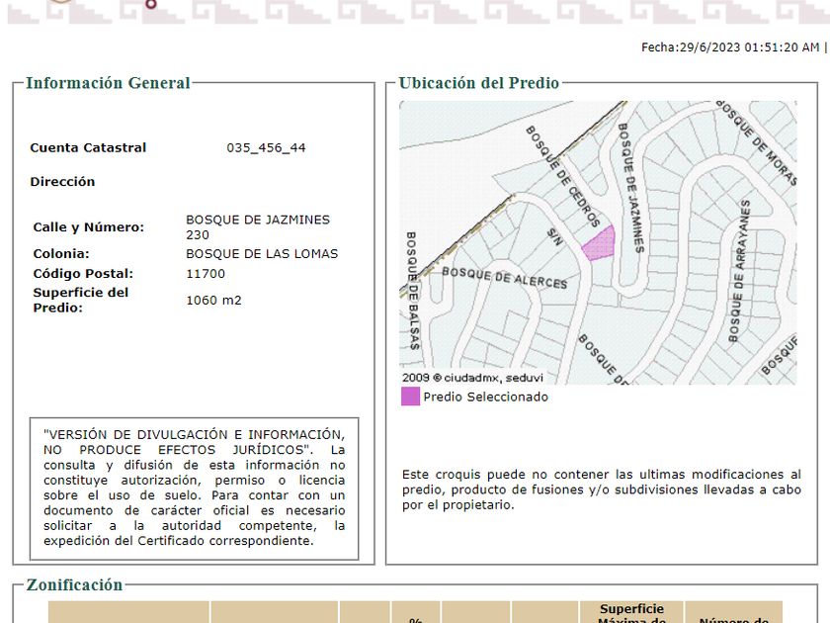
Task: Click the colonia value BOSQUE DE LAS LOMAS
Action: [262, 254]
